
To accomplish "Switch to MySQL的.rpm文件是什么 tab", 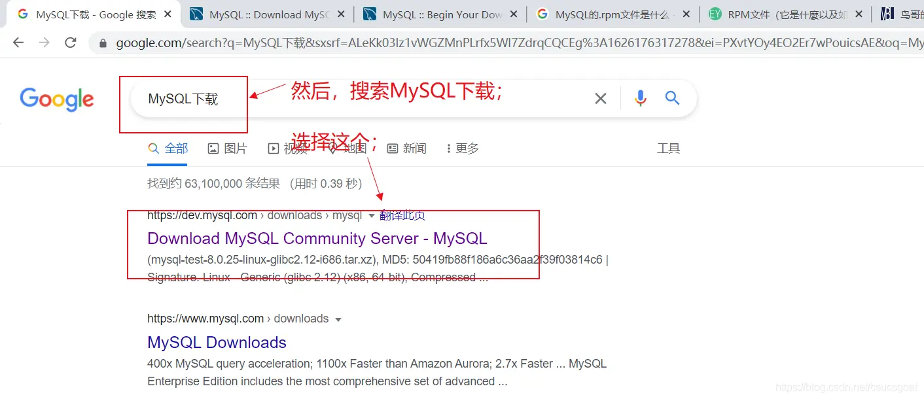I will [x=614, y=14].
